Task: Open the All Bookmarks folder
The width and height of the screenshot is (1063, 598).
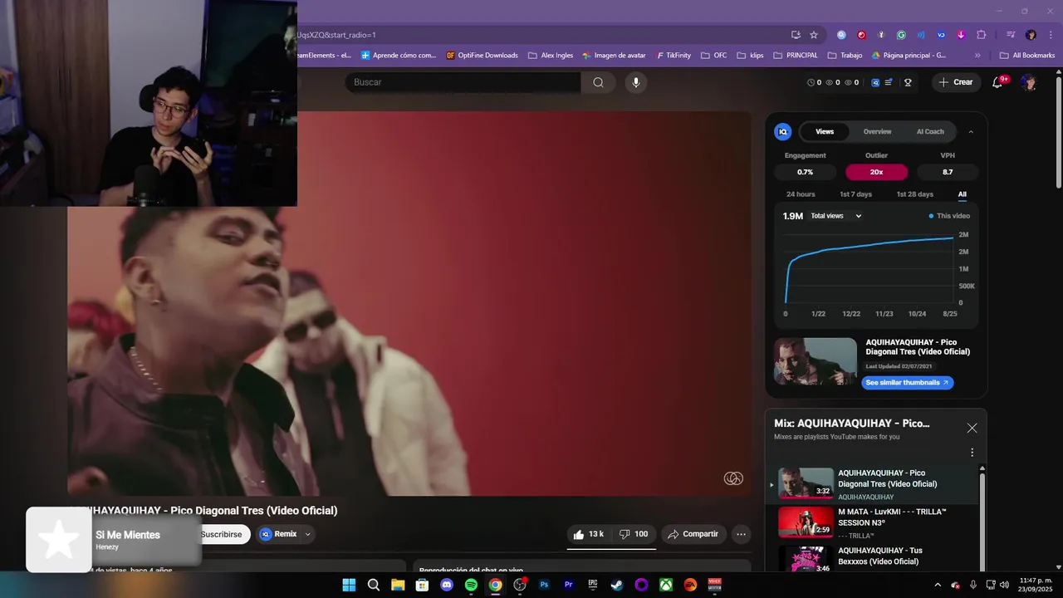Action: pyautogui.click(x=1027, y=56)
